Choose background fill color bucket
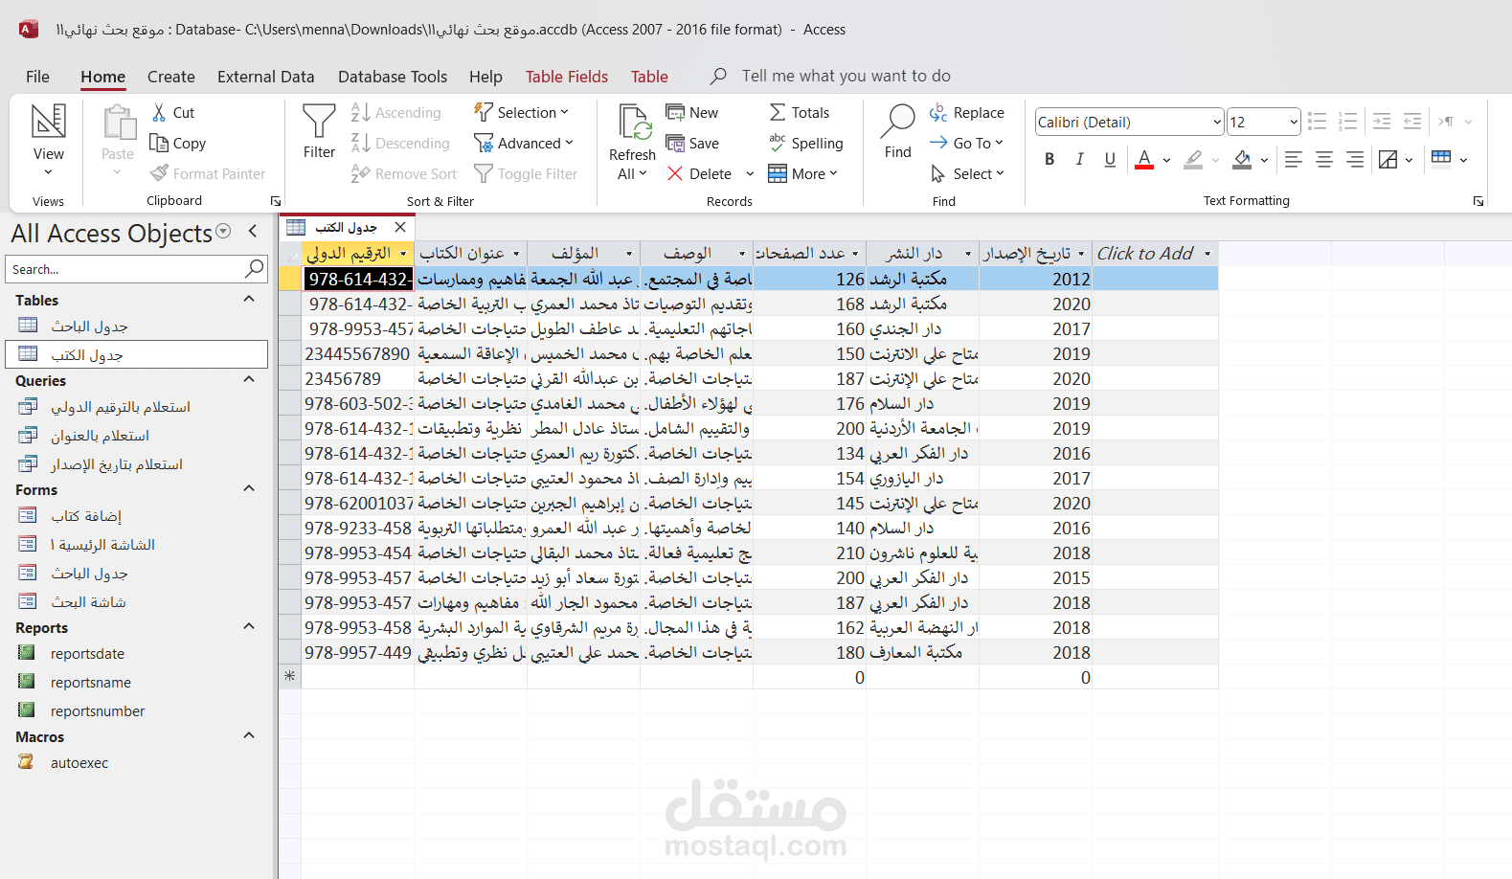The image size is (1512, 879). [x=1242, y=160]
